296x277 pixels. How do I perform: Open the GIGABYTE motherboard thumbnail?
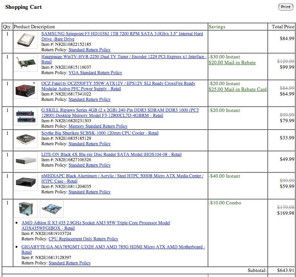tap(52, 209)
